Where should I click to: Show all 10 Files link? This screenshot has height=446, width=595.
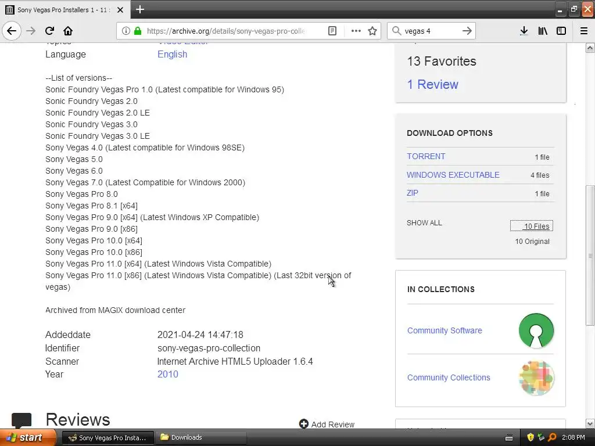pyautogui.click(x=532, y=226)
